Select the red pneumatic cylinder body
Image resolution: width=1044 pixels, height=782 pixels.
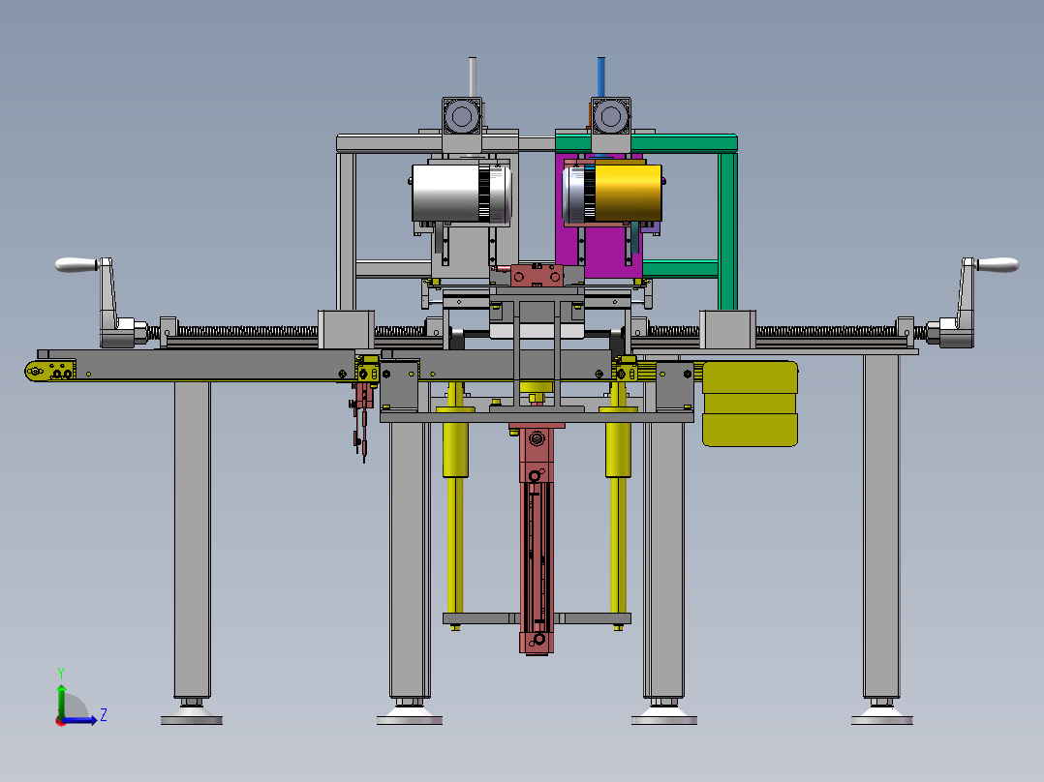coord(536,539)
